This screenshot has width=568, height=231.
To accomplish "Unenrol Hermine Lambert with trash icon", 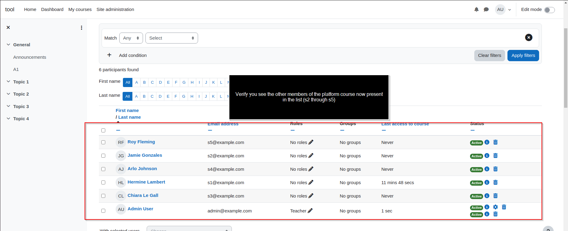I will tap(495, 182).
